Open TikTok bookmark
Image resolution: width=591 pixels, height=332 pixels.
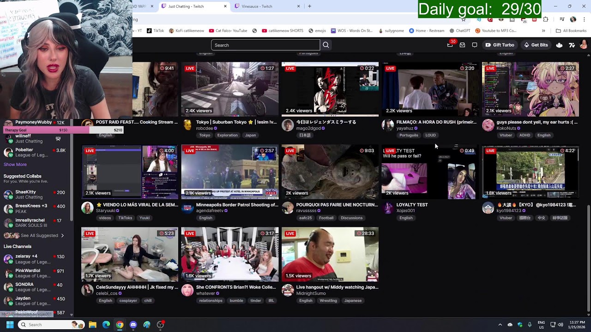[156, 31]
